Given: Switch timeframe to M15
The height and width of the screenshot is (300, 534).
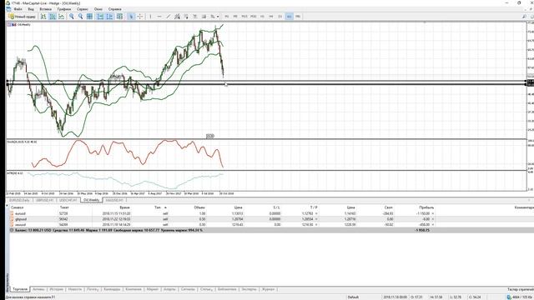Looking at the screenshot, I should pyautogui.click(x=244, y=17).
